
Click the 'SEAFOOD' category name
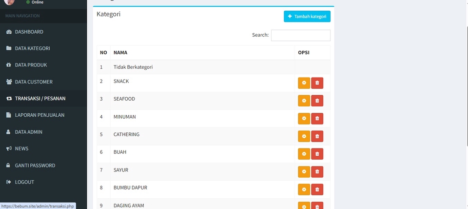(x=124, y=99)
